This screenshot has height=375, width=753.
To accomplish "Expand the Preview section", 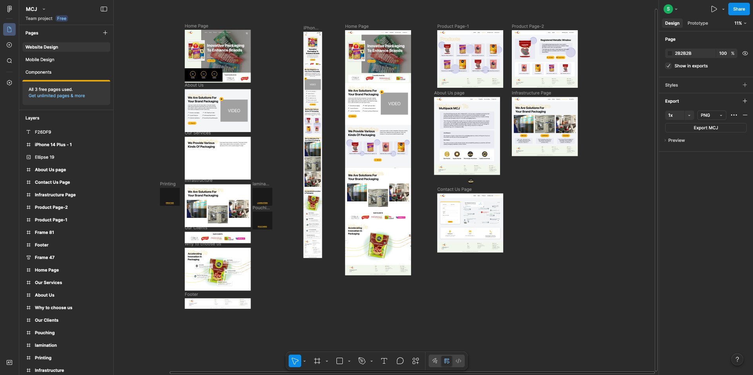I will [x=676, y=140].
